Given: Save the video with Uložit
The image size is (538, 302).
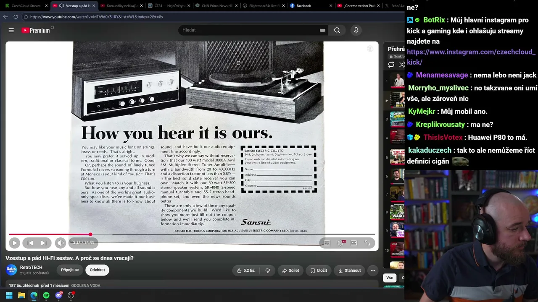Looking at the screenshot, I should (x=319, y=271).
